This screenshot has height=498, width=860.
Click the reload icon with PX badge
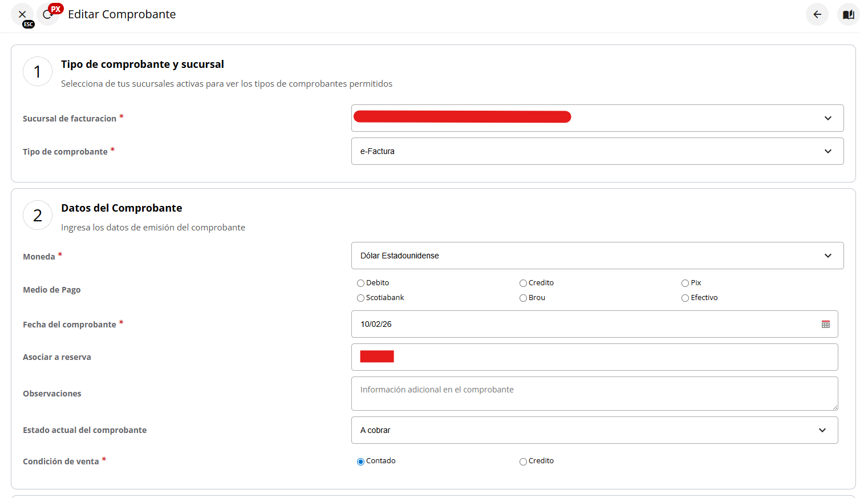(x=48, y=14)
